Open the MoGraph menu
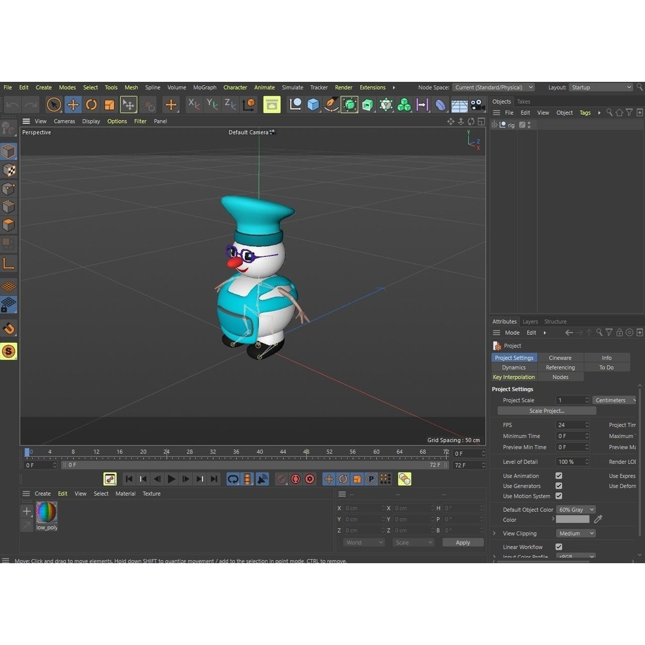The width and height of the screenshot is (645, 645). (204, 87)
